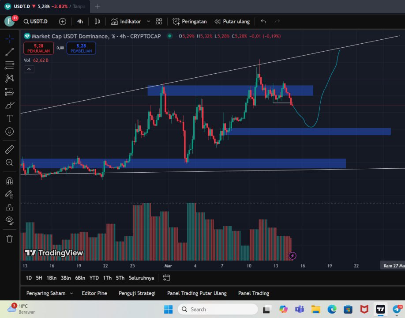Click the blue PEMBELIAN buy button
The image size is (405, 318).
click(81, 48)
